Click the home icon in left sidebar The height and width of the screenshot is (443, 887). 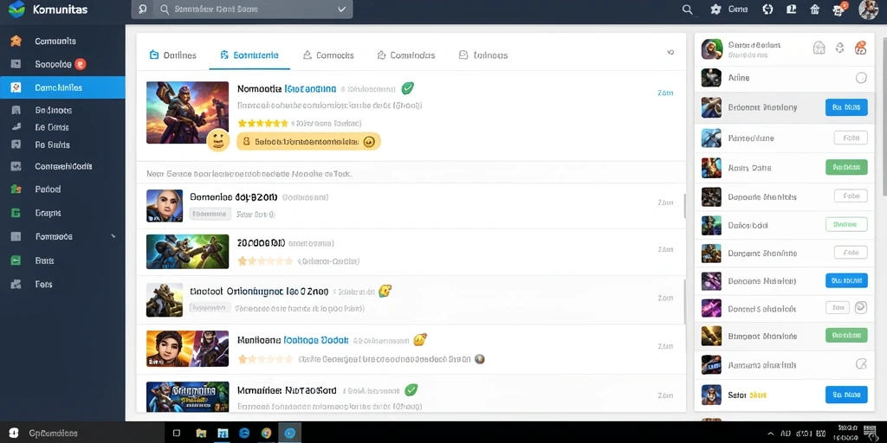click(16, 41)
